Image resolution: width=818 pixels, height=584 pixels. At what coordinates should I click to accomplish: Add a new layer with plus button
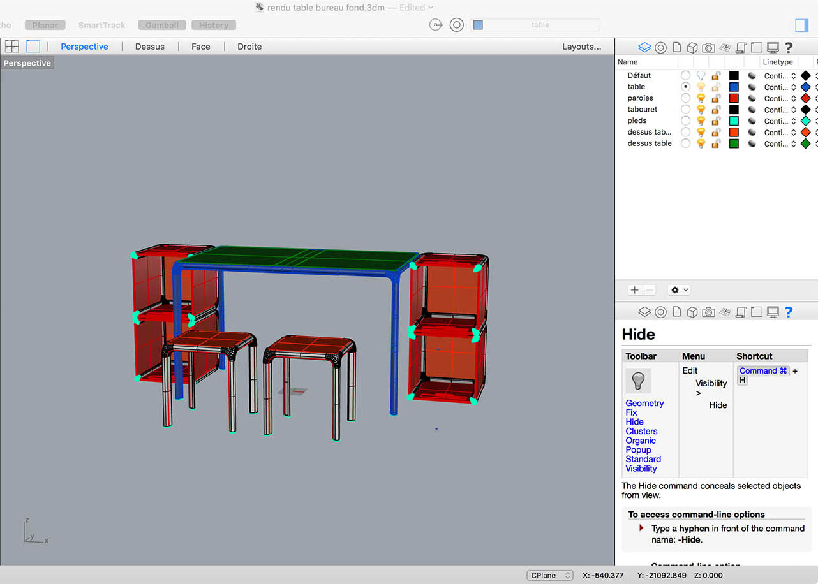(x=634, y=290)
